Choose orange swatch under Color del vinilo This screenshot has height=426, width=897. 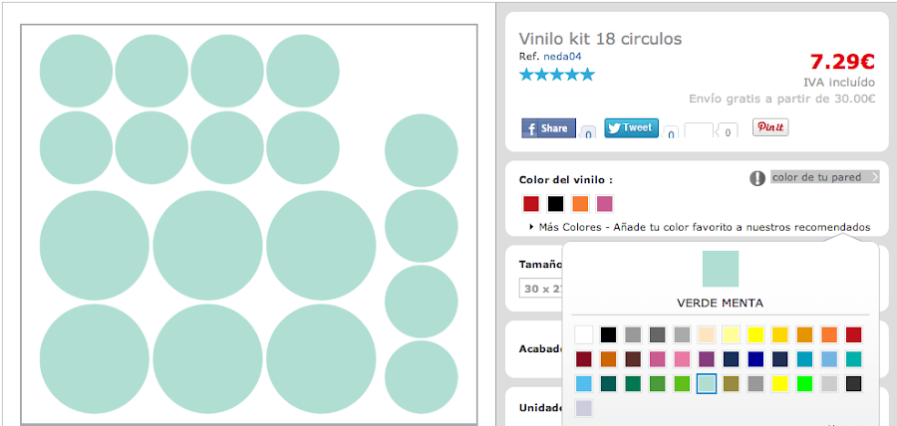580,203
